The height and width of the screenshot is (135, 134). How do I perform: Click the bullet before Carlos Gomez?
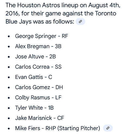(9, 87)
